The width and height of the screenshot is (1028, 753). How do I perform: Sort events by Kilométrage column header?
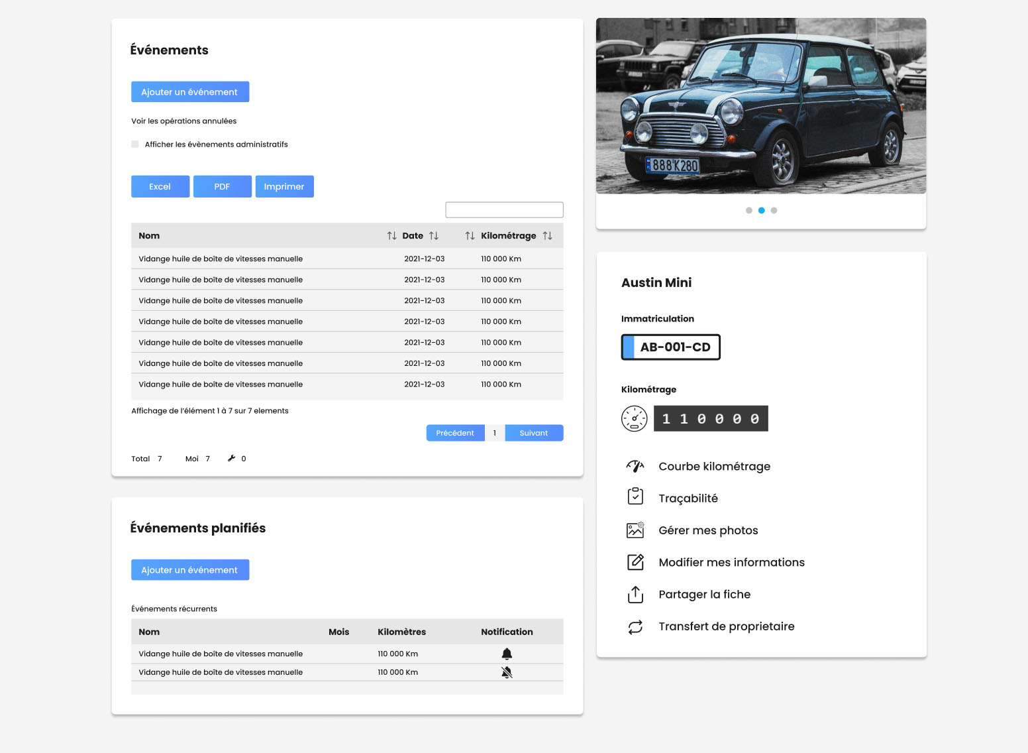click(508, 236)
